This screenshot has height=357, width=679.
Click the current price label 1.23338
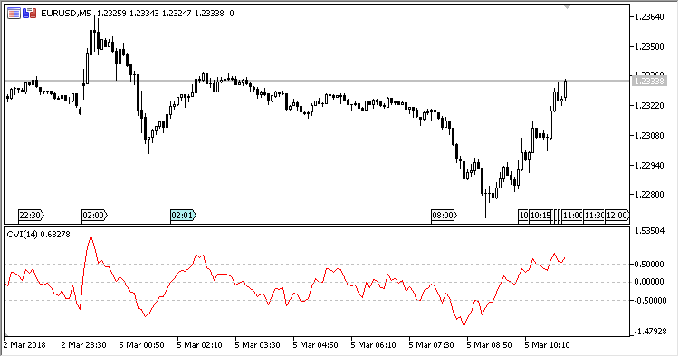[x=648, y=81]
